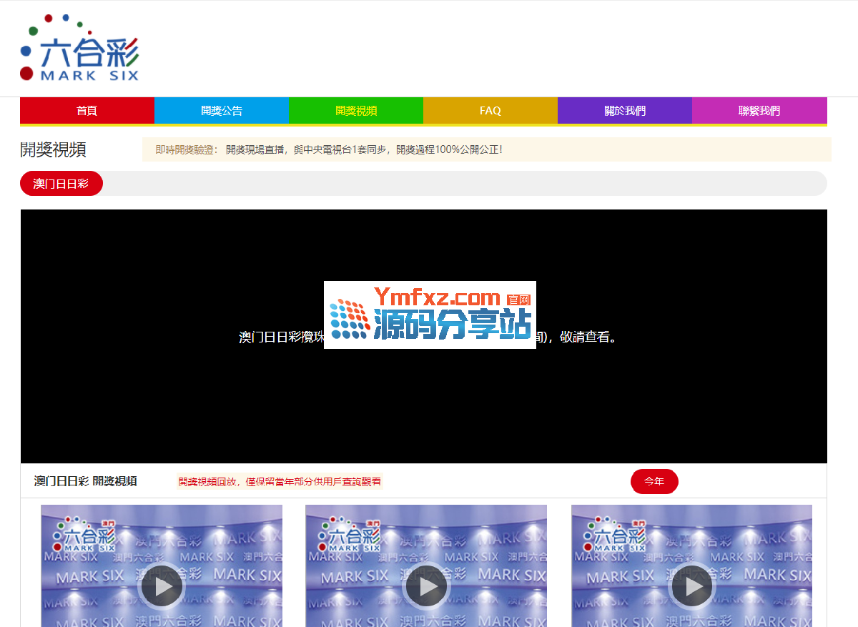Click the 即時開獎驗證 notice banner
This screenshot has height=627, width=858.
click(486, 149)
